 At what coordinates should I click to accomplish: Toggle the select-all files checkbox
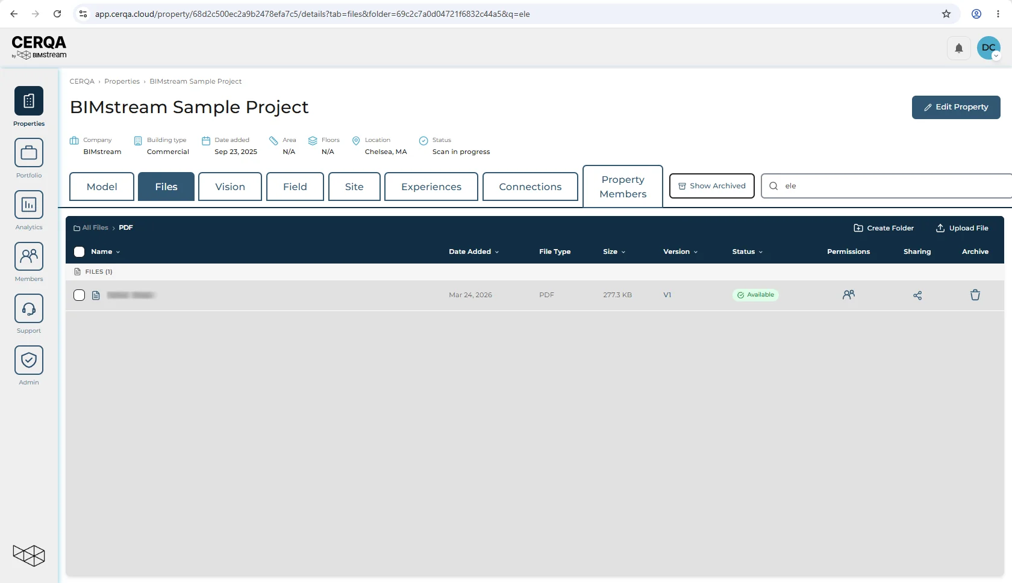click(79, 251)
